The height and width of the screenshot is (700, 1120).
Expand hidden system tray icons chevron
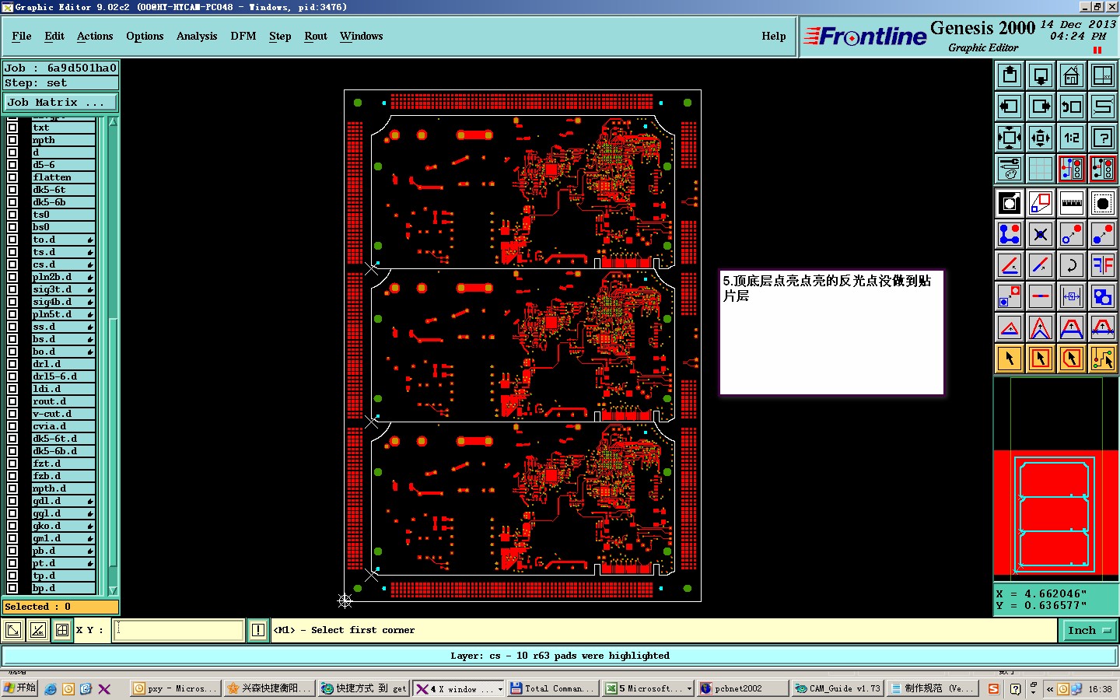[x=1050, y=689]
